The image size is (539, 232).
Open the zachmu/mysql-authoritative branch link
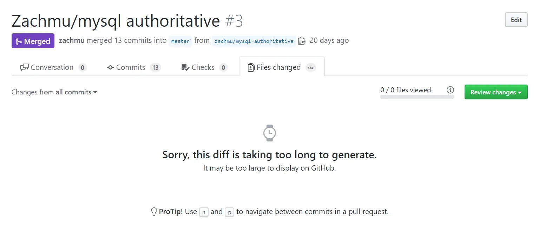point(254,41)
